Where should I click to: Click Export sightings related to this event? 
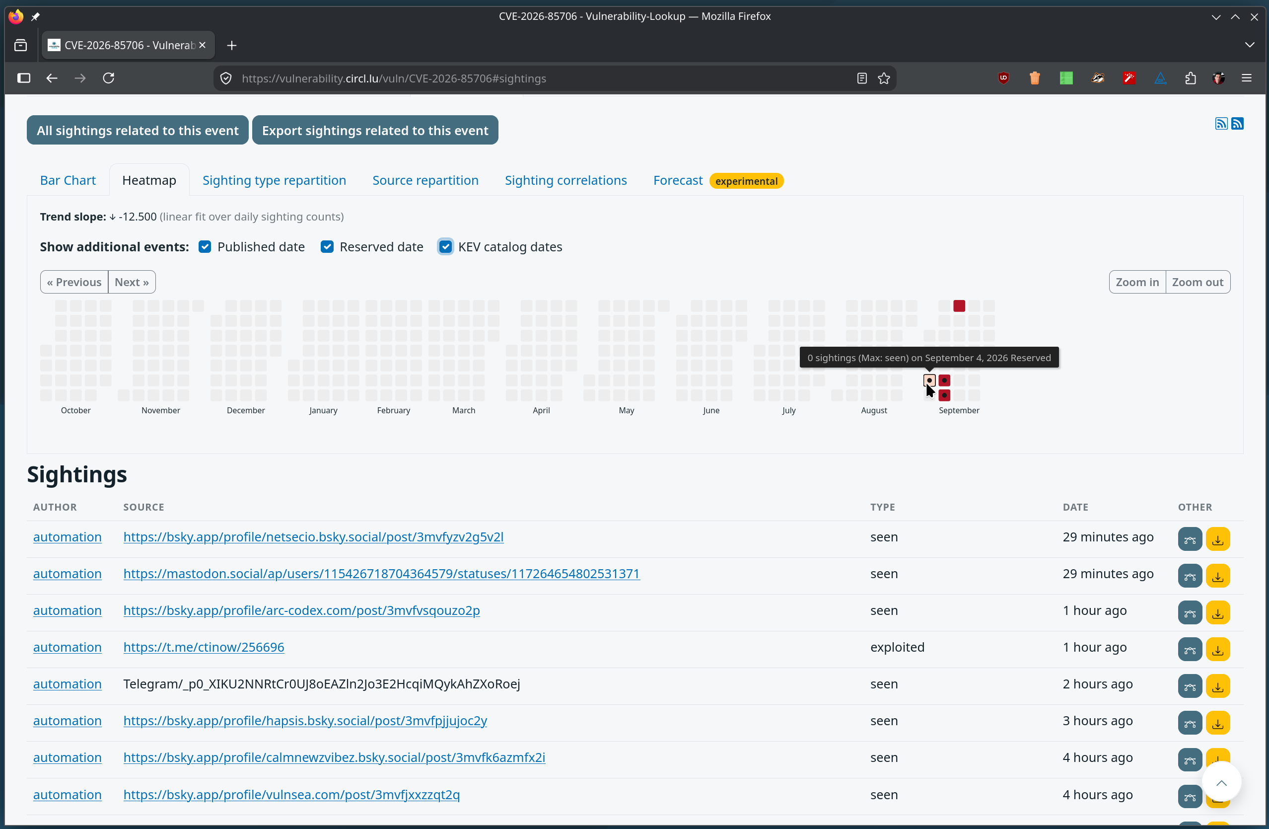coord(375,130)
